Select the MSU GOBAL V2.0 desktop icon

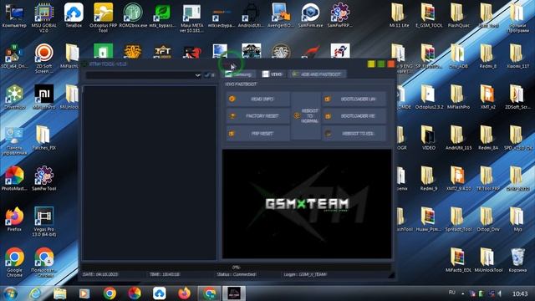[44, 18]
